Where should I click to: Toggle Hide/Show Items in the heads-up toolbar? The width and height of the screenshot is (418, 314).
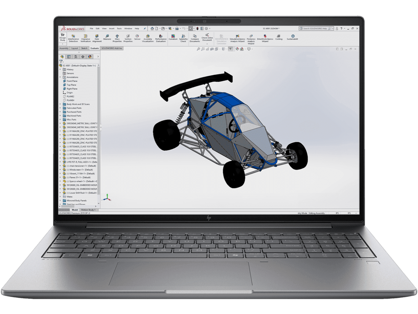[x=230, y=49]
